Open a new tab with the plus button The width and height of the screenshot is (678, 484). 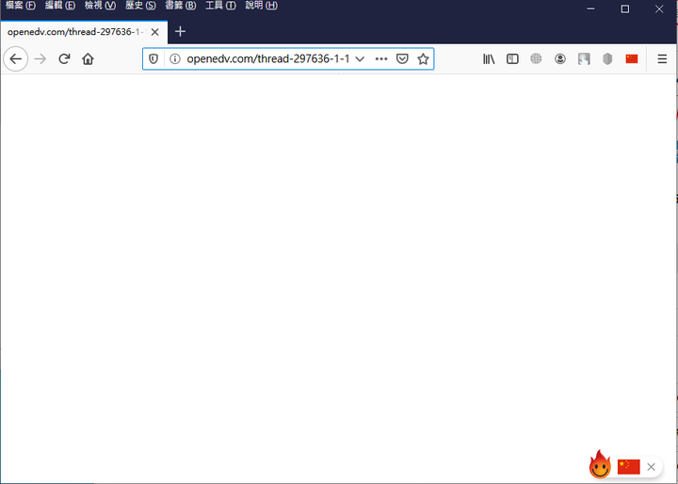pyautogui.click(x=180, y=32)
